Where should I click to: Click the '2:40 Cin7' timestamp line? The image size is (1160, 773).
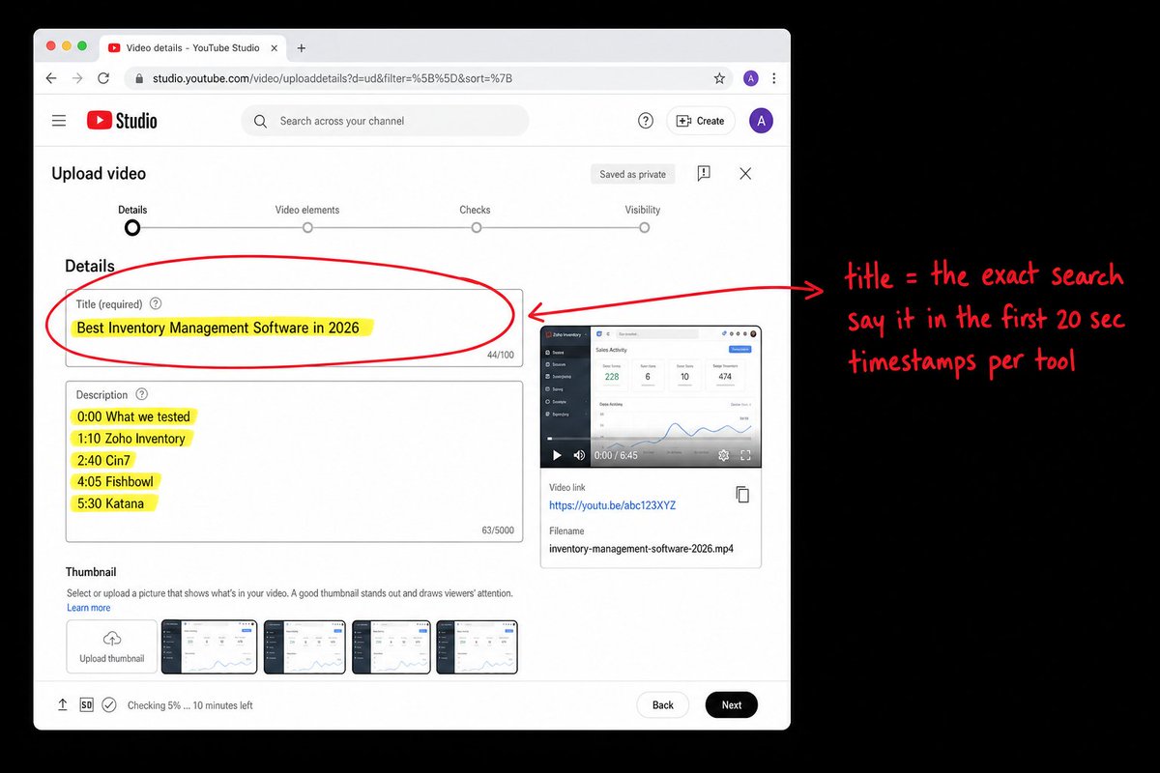click(102, 460)
